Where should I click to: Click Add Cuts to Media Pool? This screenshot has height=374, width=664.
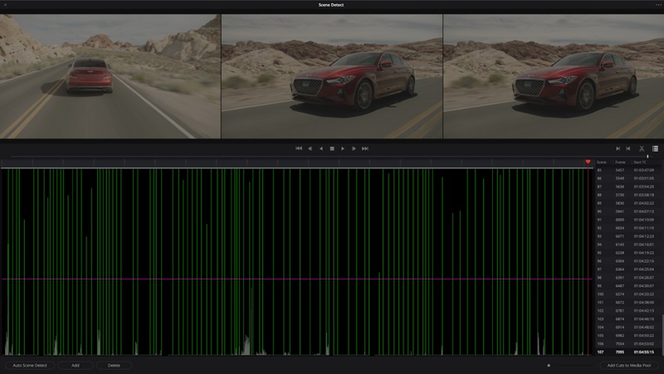[628, 365]
